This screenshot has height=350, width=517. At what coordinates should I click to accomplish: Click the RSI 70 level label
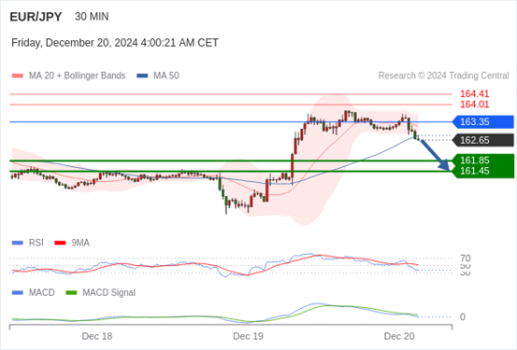pos(466,259)
